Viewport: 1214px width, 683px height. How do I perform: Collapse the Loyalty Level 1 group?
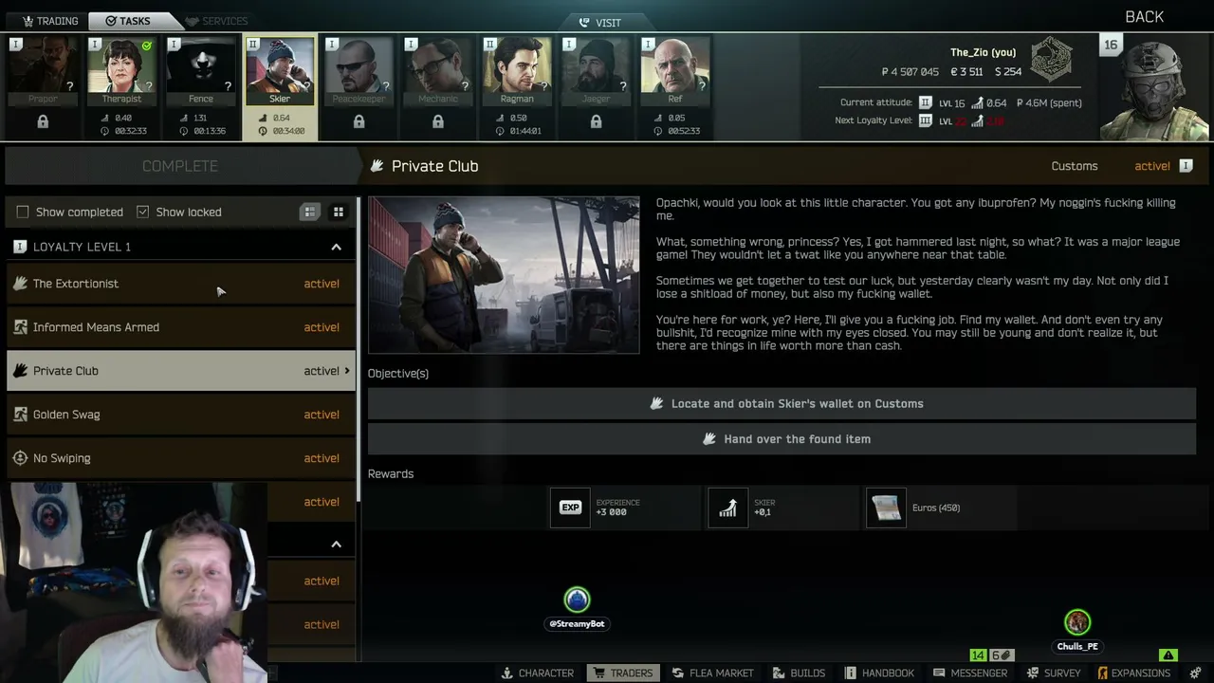coord(336,247)
